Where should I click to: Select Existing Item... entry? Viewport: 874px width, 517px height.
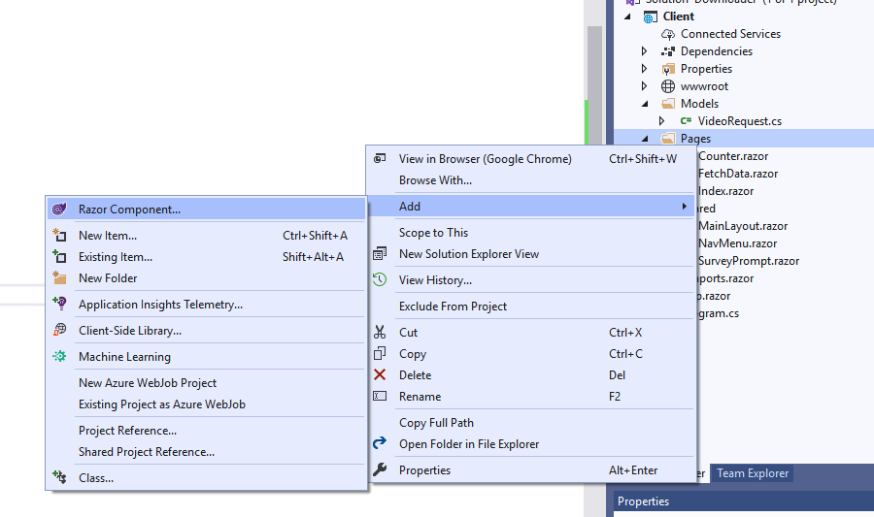pos(206,256)
